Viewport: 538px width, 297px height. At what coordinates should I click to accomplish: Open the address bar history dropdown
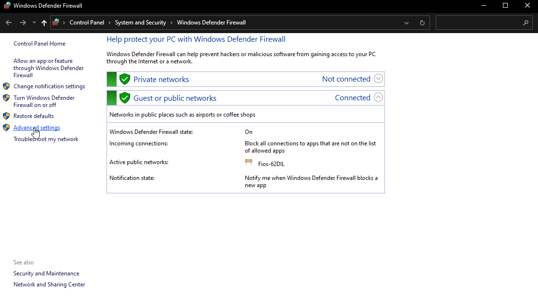pos(406,23)
